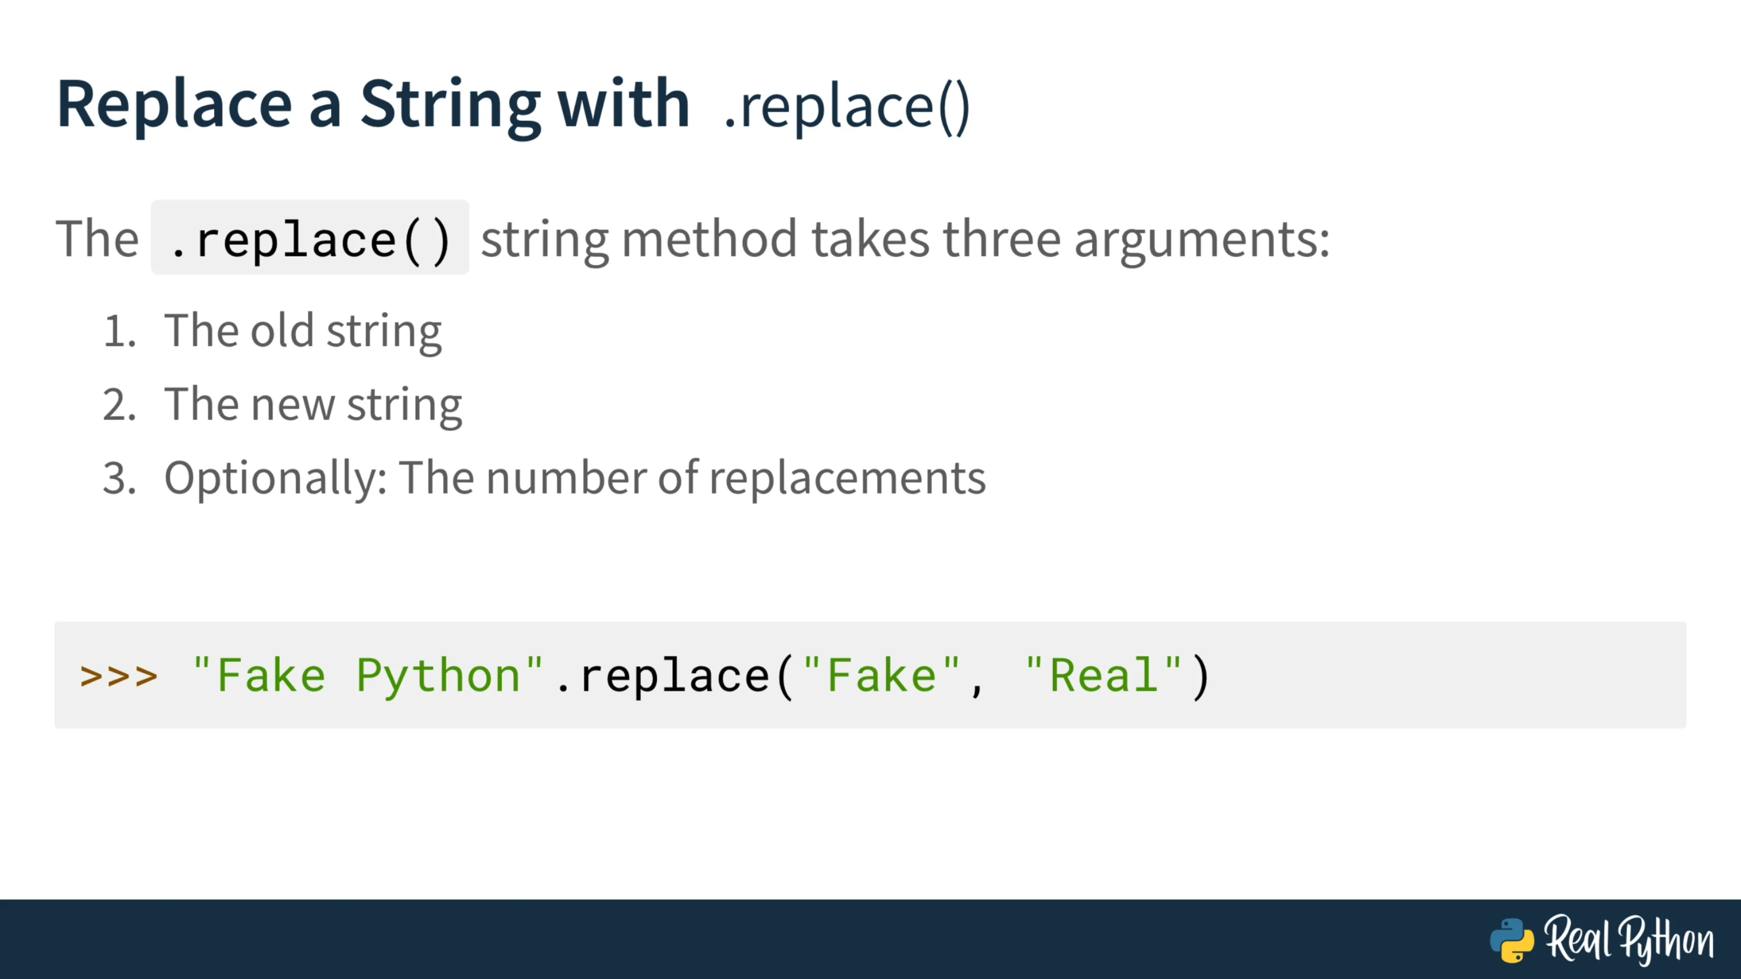Click 'string method takes three arguments' text
Screen dimensions: 1741x979
tap(905, 239)
